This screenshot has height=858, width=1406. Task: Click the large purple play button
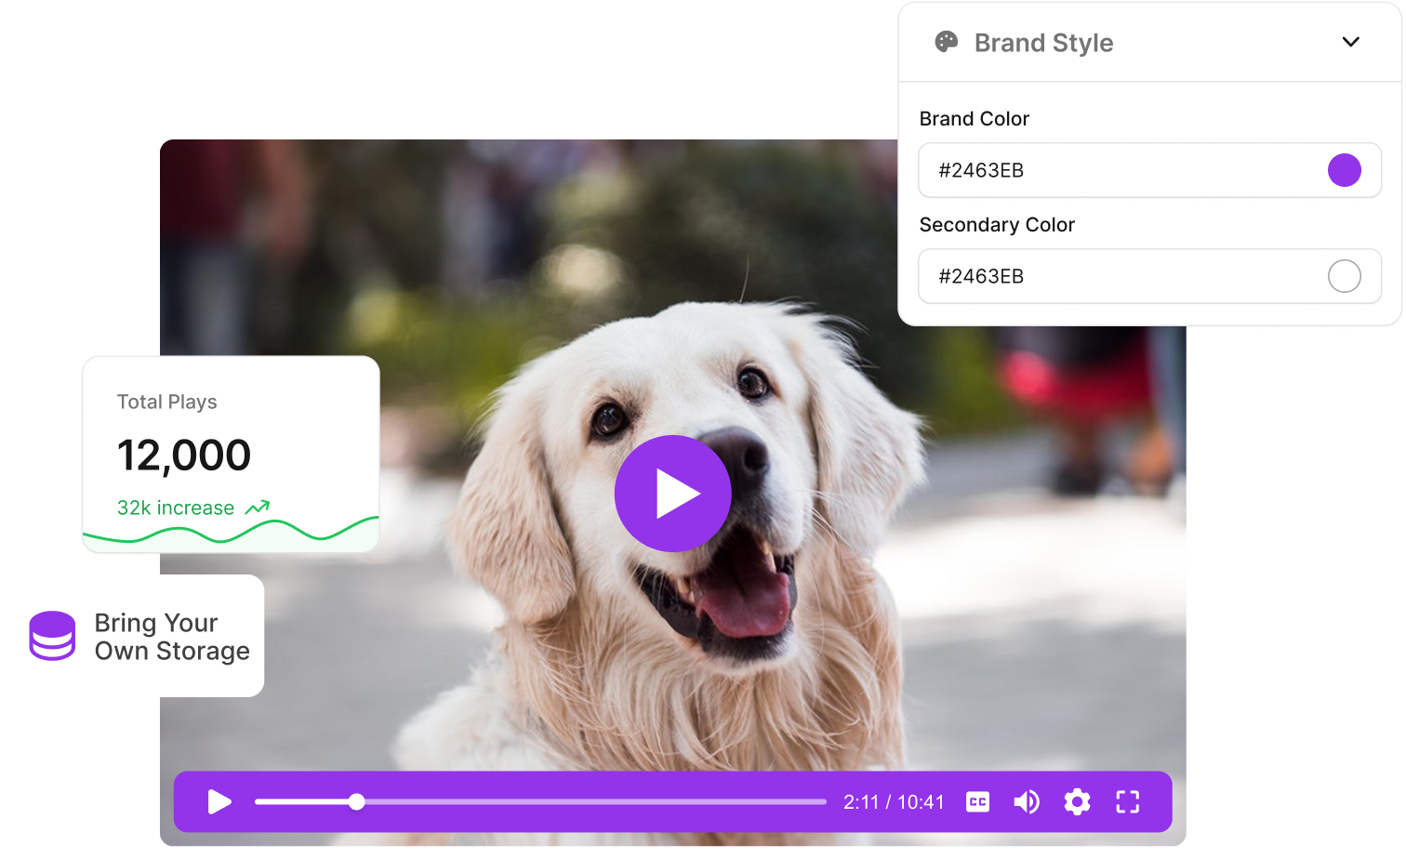point(672,494)
